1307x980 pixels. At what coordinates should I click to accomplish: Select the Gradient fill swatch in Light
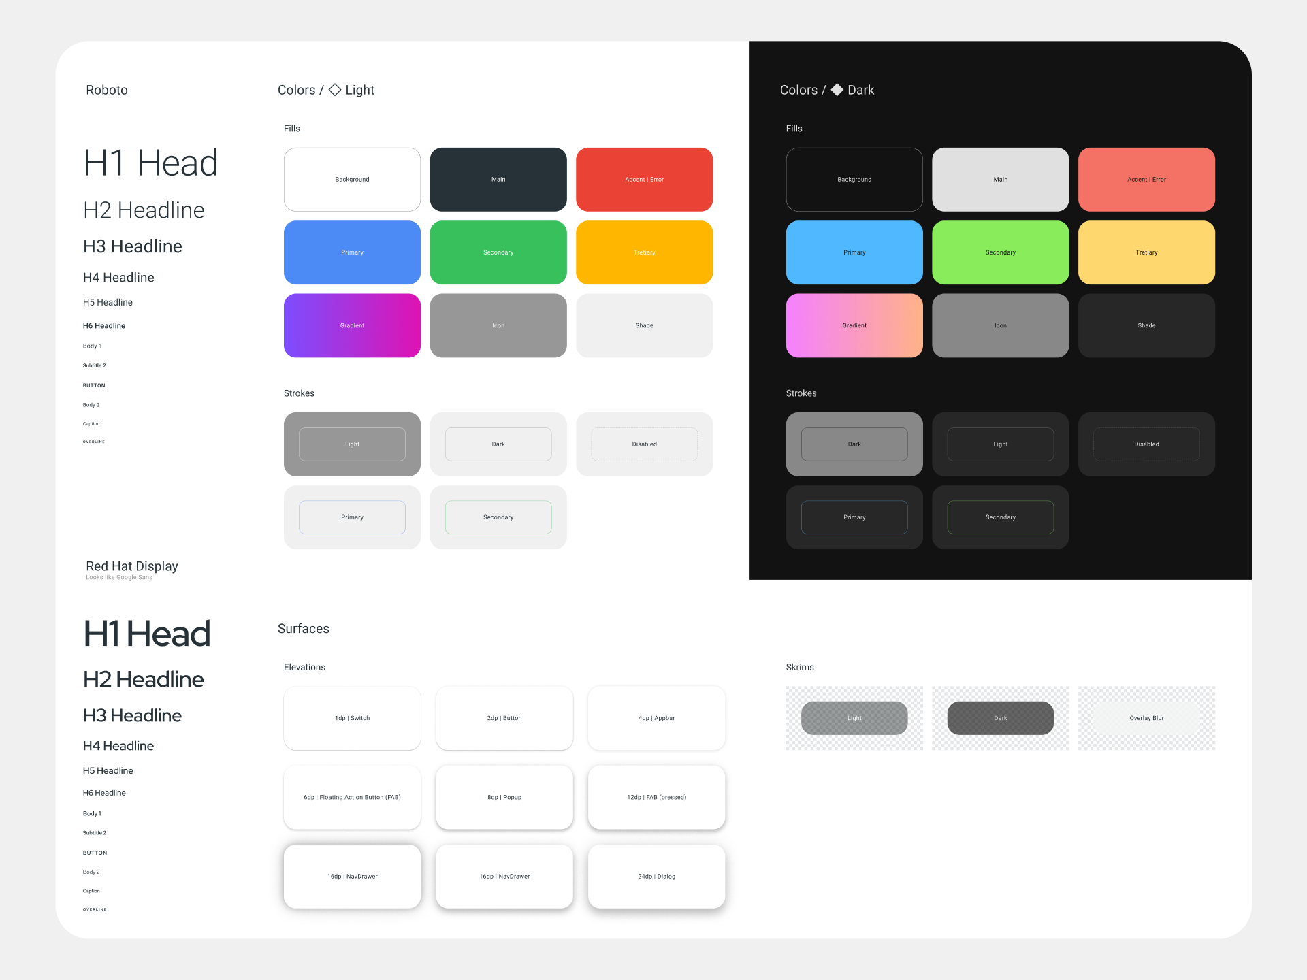pyautogui.click(x=352, y=325)
